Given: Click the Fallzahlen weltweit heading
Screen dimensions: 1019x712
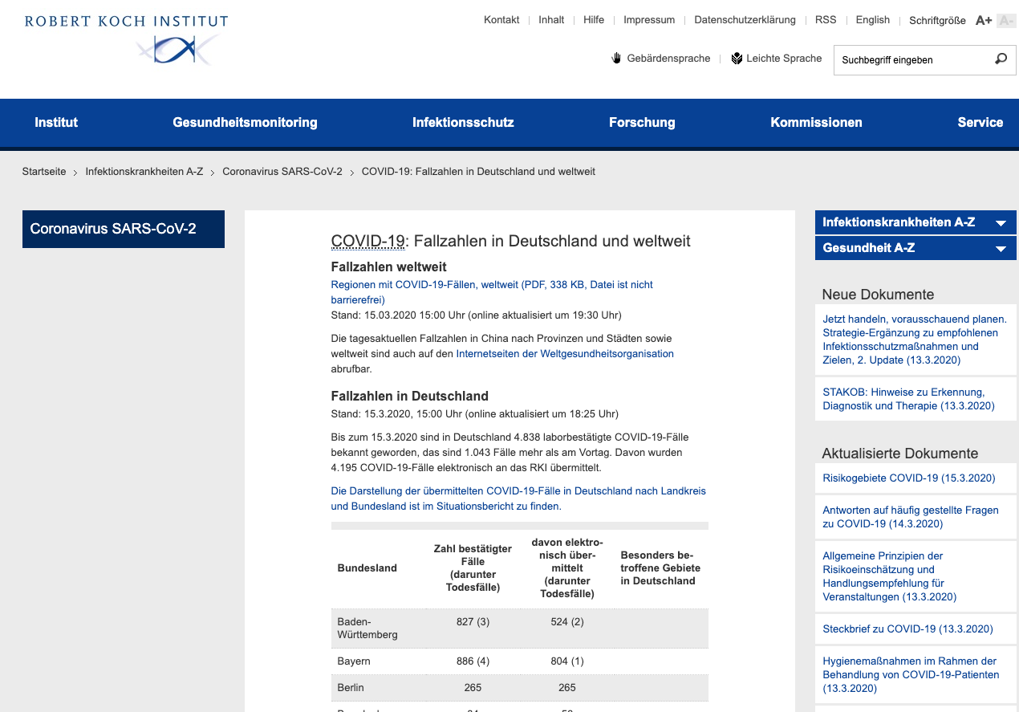Looking at the screenshot, I should point(389,267).
